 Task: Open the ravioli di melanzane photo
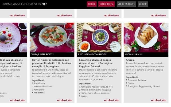click(x=52, y=38)
